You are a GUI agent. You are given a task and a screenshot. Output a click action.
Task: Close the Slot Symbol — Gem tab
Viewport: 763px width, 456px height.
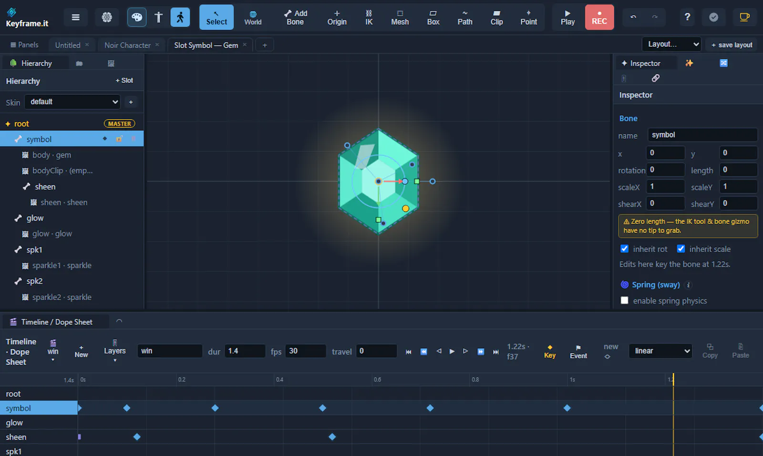[x=245, y=45]
